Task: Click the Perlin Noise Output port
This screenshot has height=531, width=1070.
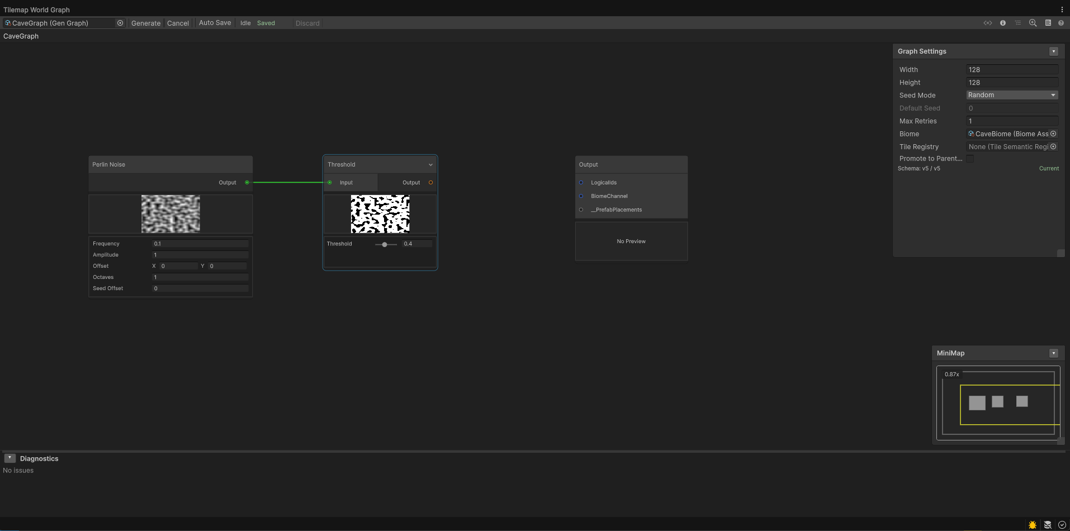Action: tap(247, 182)
